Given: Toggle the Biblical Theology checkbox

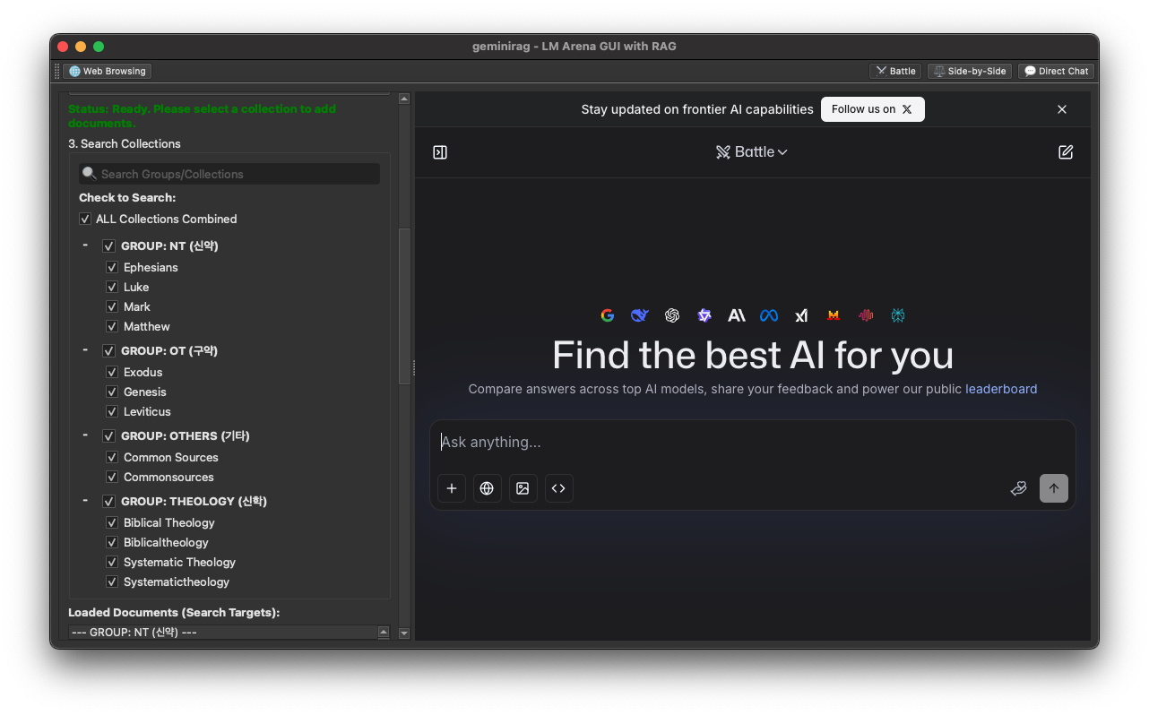Looking at the screenshot, I should tap(112, 522).
